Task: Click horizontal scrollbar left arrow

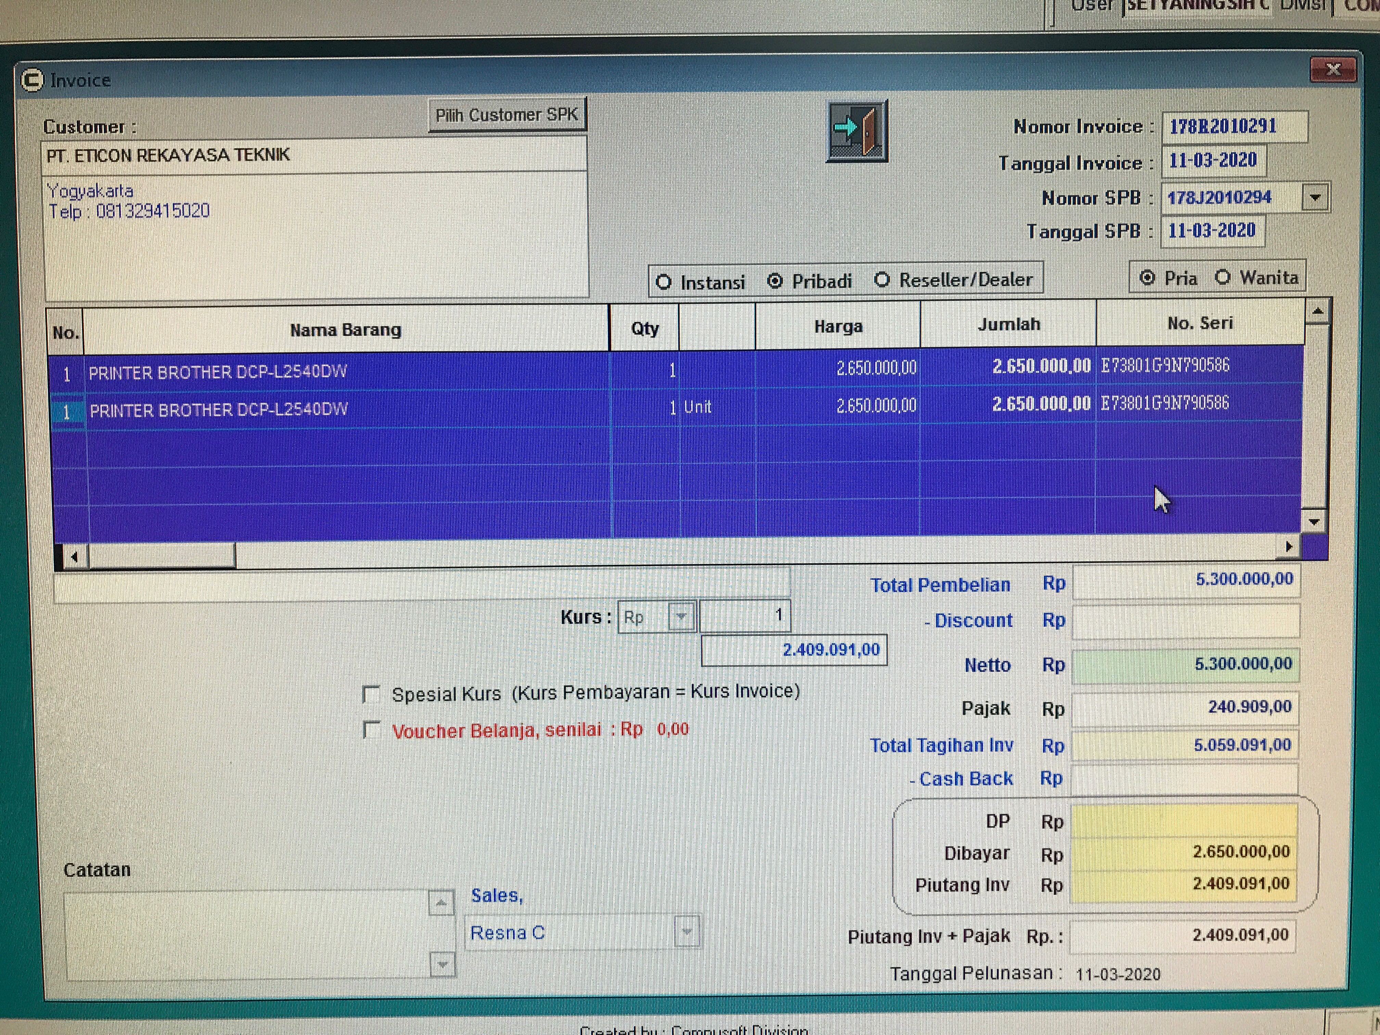Action: click(x=74, y=556)
